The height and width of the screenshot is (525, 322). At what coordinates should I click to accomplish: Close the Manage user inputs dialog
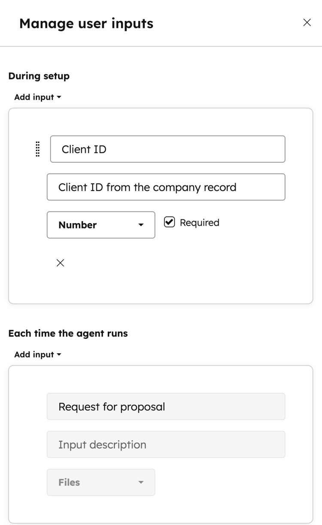click(x=307, y=22)
